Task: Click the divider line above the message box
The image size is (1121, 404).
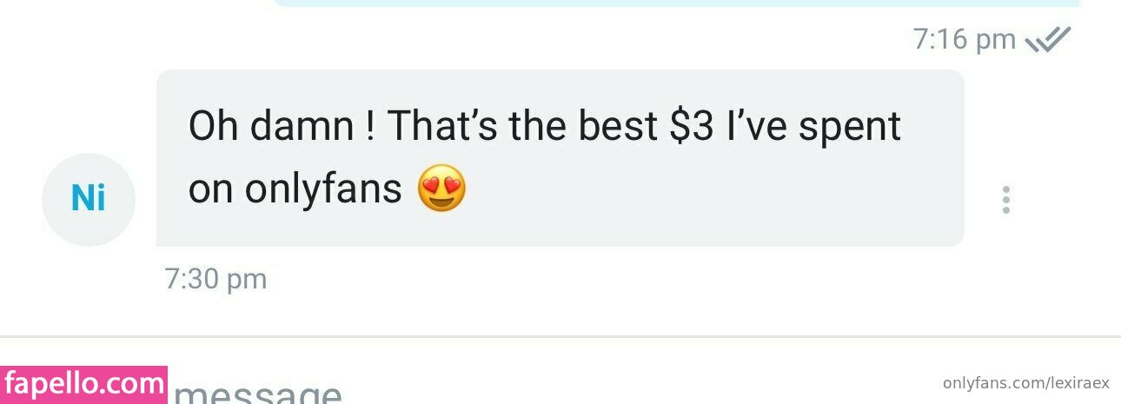Action: pos(560,336)
